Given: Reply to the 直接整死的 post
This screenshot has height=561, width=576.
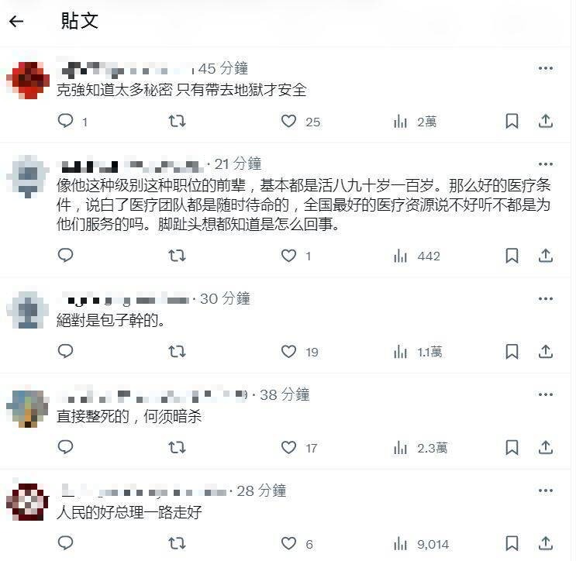Looking at the screenshot, I should coord(66,447).
